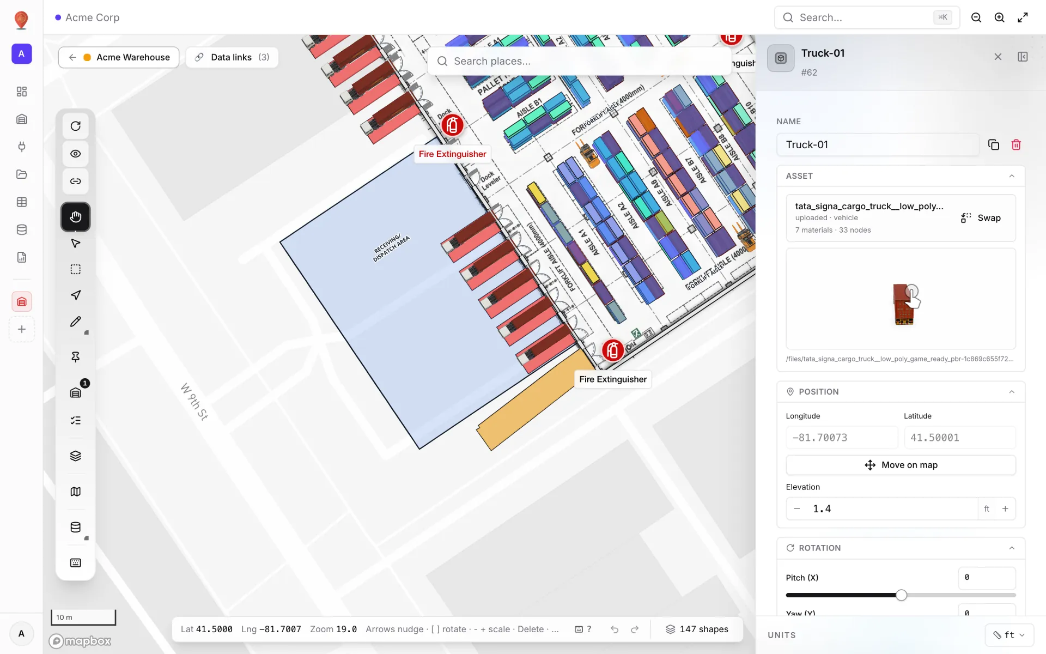This screenshot has height=654, width=1046.
Task: Open the table sidebar icon
Action: coord(22,202)
